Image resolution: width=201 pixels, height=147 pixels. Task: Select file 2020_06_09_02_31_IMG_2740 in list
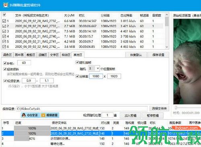coord(37,36)
